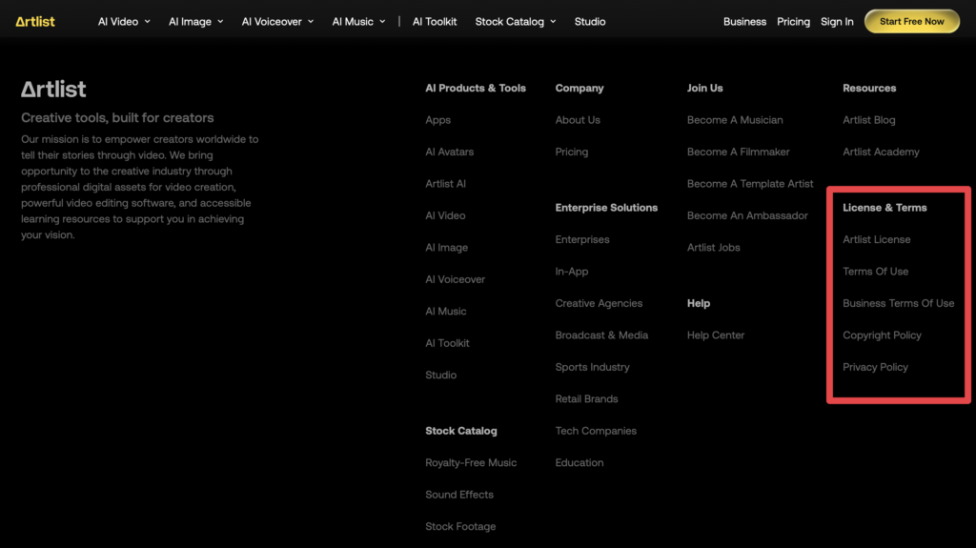Open Pricing under Company in footer

[572, 152]
